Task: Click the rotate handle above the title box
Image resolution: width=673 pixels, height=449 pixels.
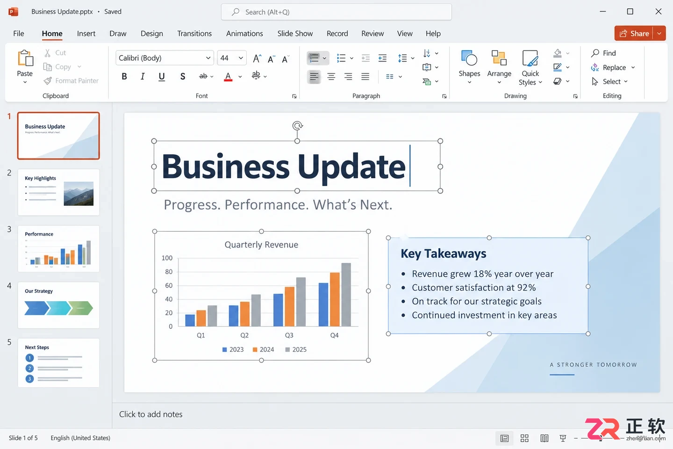Action: tap(297, 125)
